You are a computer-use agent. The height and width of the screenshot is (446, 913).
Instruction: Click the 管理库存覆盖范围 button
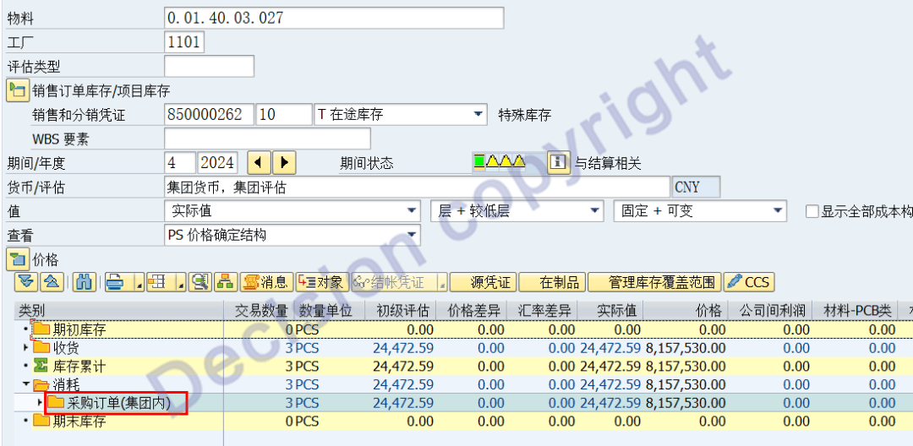coord(653,282)
